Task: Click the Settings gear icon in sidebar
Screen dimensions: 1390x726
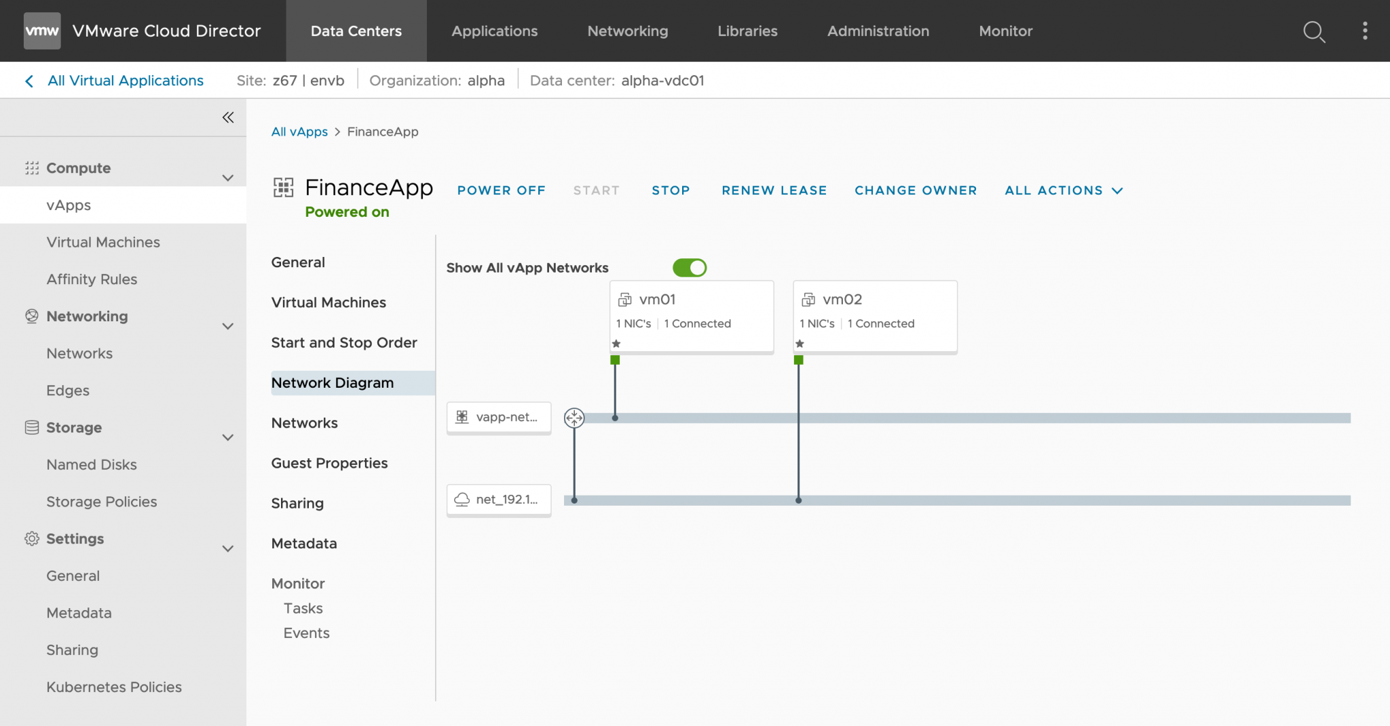Action: pos(31,538)
